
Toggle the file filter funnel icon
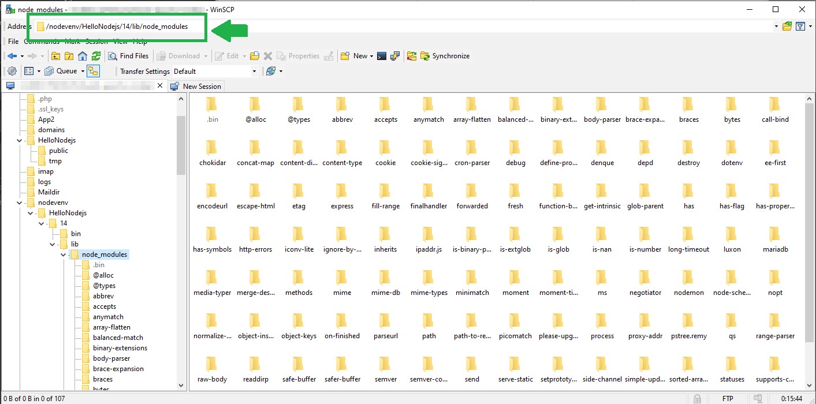[x=800, y=26]
